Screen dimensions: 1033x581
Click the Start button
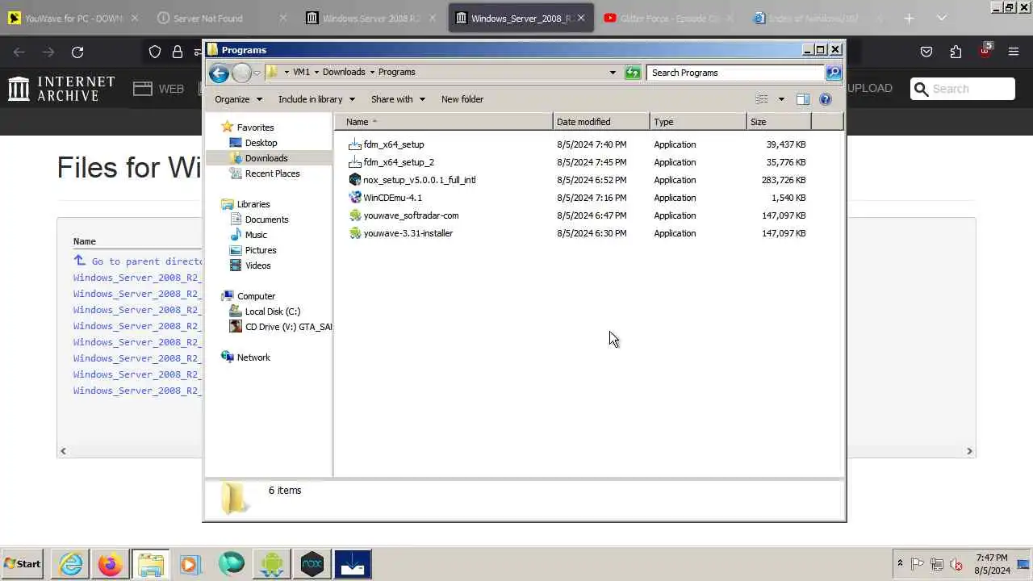pyautogui.click(x=23, y=564)
